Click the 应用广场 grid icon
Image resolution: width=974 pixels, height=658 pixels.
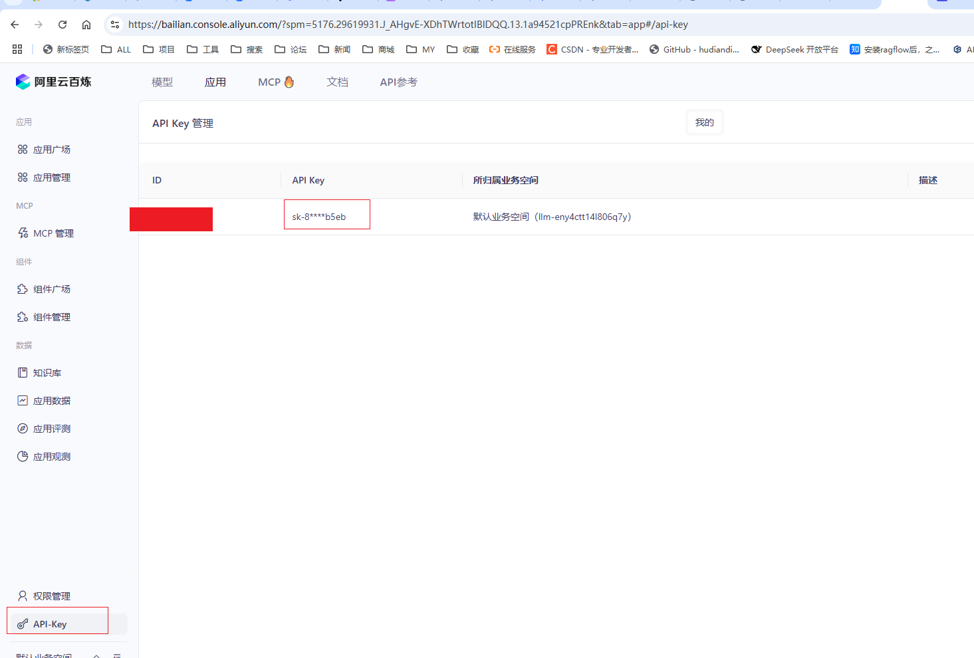(23, 150)
